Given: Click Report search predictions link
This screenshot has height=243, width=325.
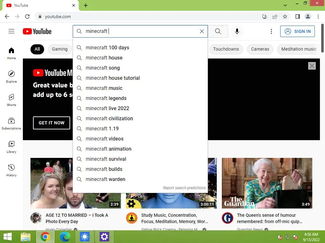Looking at the screenshot, I should [x=184, y=188].
